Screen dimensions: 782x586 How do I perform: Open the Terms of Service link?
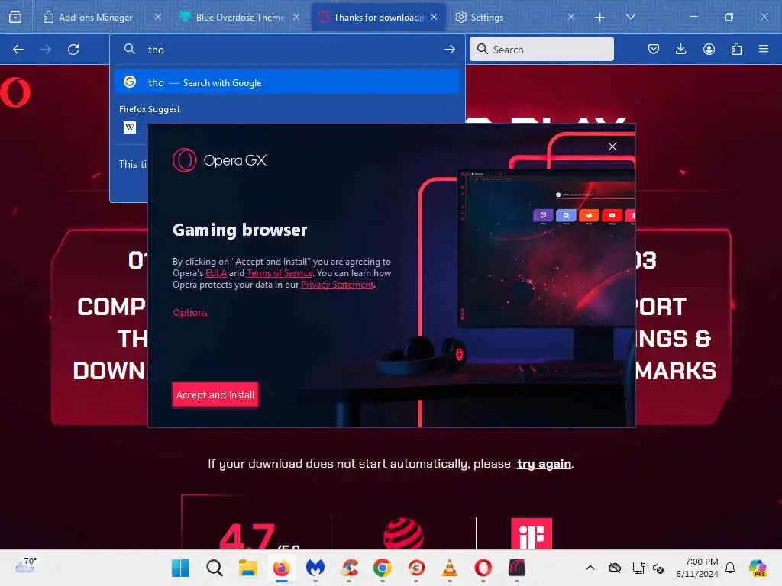[280, 273]
